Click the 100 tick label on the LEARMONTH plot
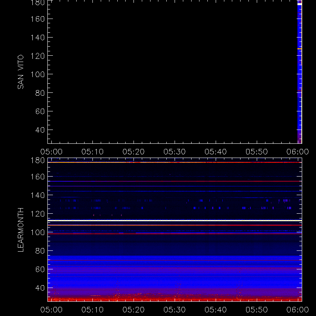The width and height of the screenshot is (316, 316). [x=38, y=232]
